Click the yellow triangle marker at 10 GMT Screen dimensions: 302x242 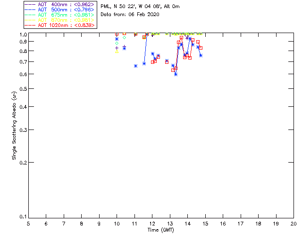tap(117, 51)
